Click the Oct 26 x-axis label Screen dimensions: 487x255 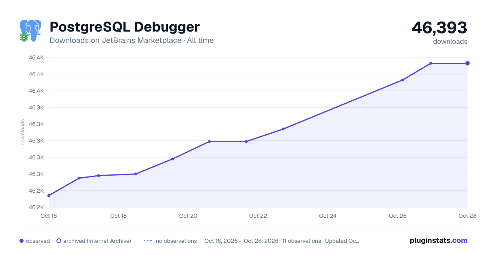click(x=398, y=216)
